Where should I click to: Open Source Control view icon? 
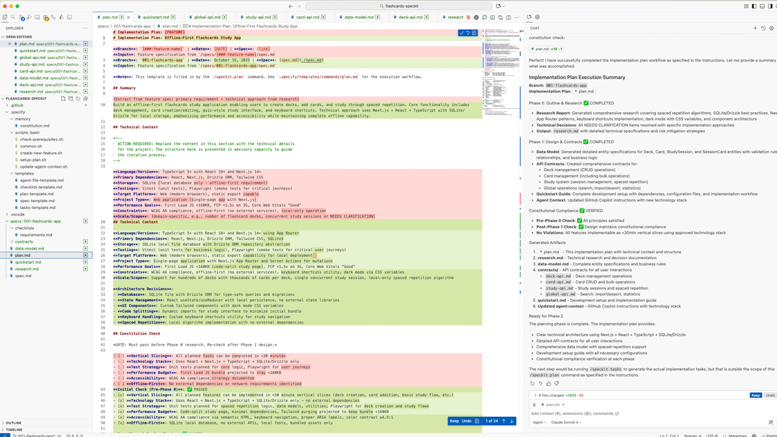click(x=21, y=17)
